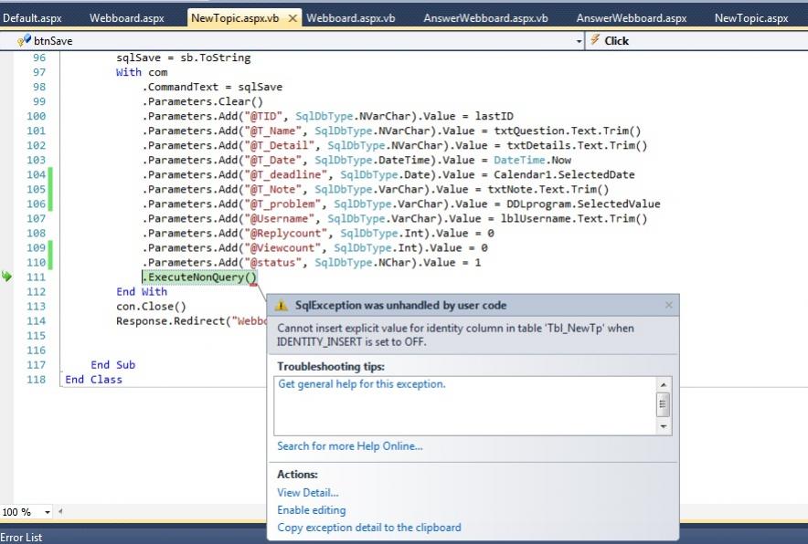
Task: Click the current statement arrow on line 111
Action: pos(6,277)
